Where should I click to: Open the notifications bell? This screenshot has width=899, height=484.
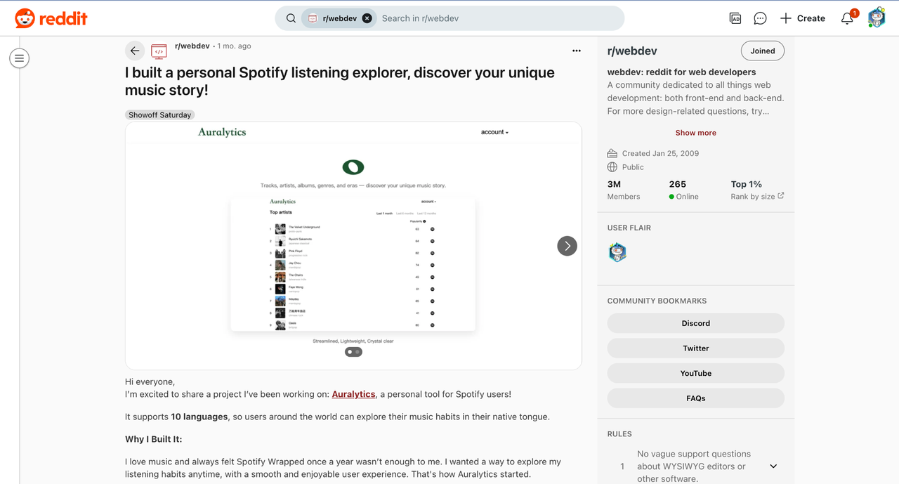(x=848, y=18)
